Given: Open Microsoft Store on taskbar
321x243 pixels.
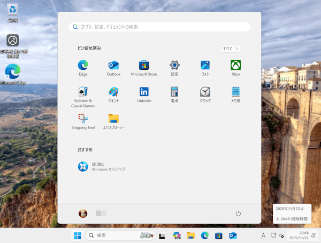Looking at the screenshot, I should coord(219,236).
